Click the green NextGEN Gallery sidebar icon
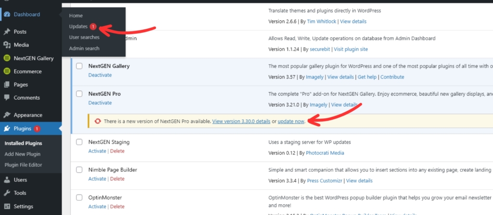Viewport: 493px width, 215px height. pyautogui.click(x=7, y=58)
